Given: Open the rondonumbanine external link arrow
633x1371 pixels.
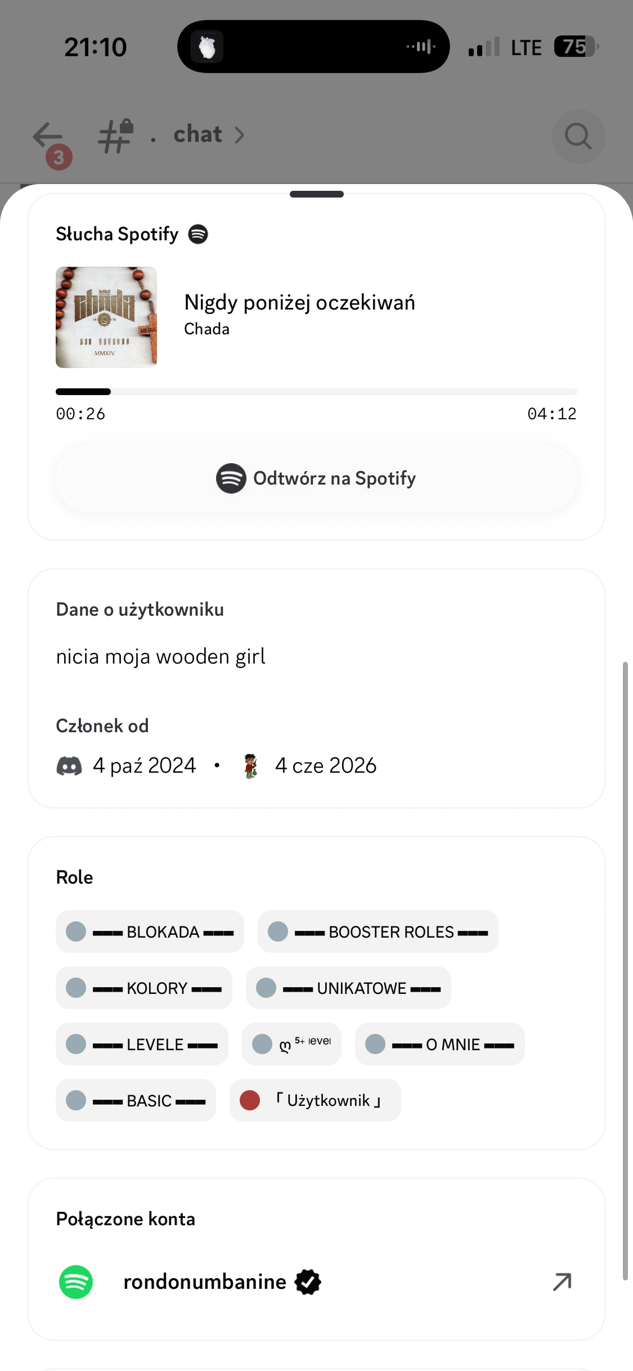Looking at the screenshot, I should click(562, 1282).
